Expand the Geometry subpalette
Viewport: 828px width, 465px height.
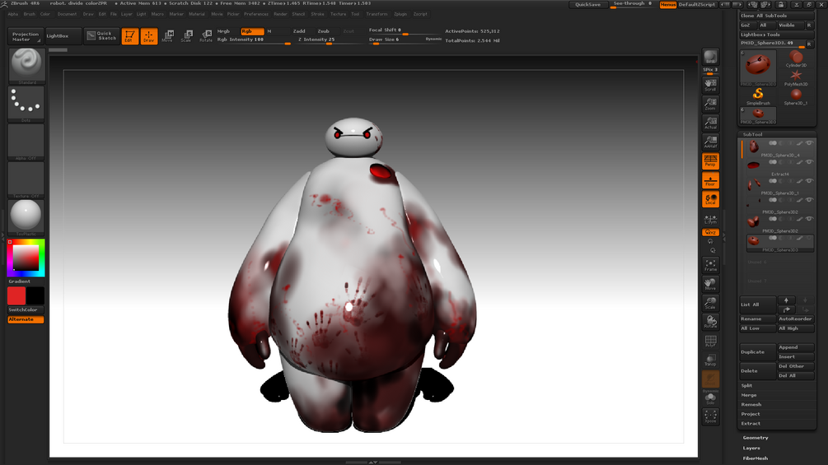point(755,438)
